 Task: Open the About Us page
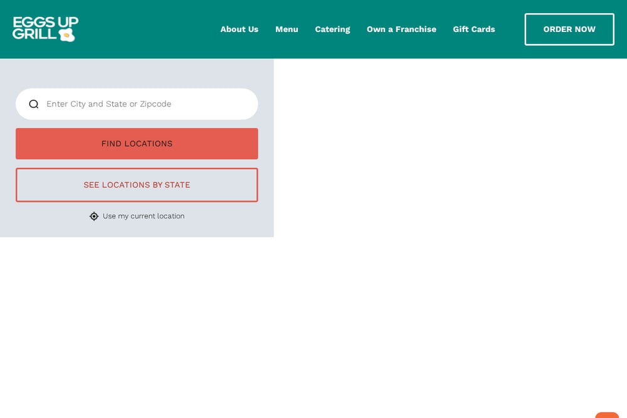[239, 29]
